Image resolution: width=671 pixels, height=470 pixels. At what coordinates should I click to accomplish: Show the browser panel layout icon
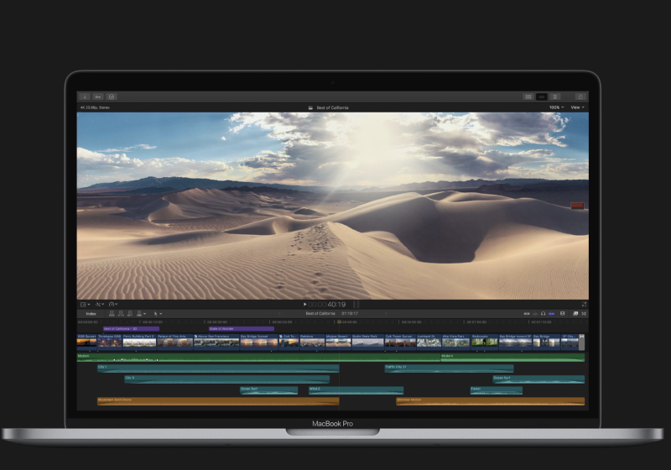pyautogui.click(x=528, y=97)
